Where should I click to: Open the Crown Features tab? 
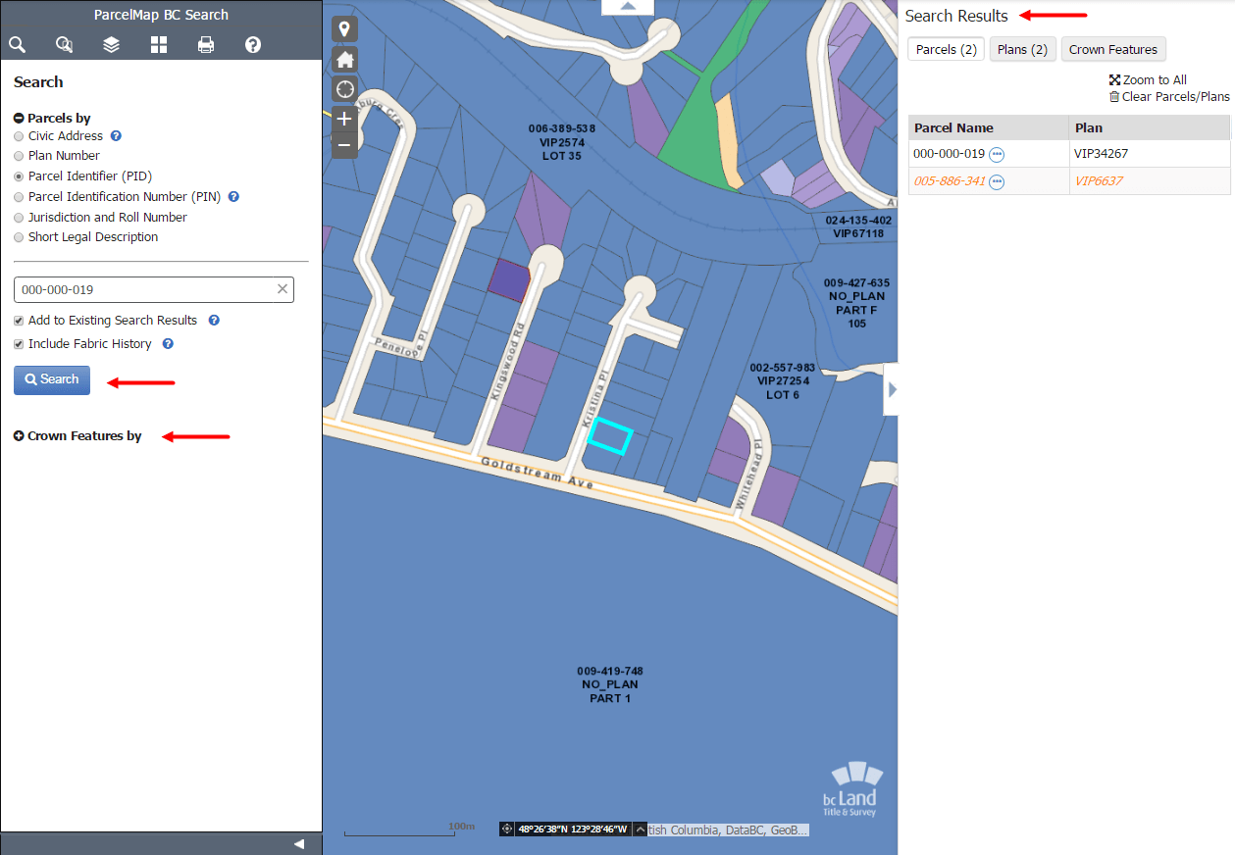pyautogui.click(x=1113, y=48)
